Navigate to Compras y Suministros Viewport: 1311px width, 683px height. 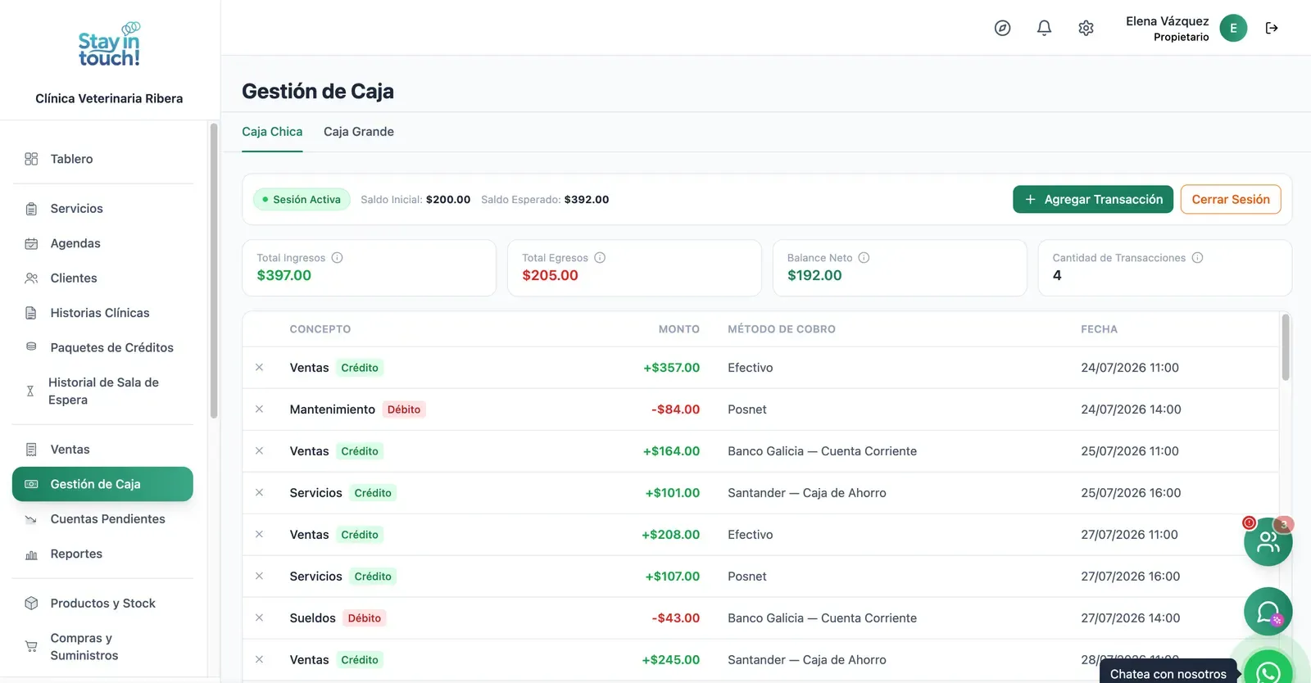pyautogui.click(x=102, y=647)
